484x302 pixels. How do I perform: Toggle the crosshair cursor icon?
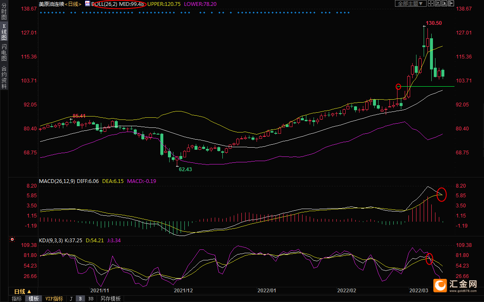(x=430, y=3)
